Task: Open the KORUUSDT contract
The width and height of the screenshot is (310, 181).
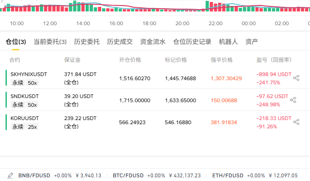Action: 25,118
